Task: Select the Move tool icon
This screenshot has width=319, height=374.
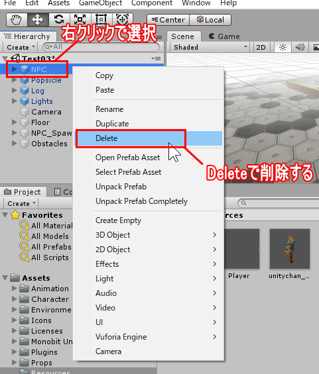Action: click(38, 20)
